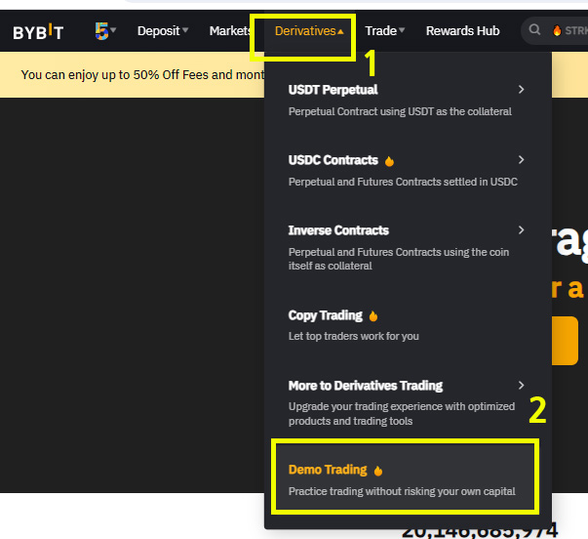Expand the Inverse Contracts submenu arrow

[x=522, y=230]
